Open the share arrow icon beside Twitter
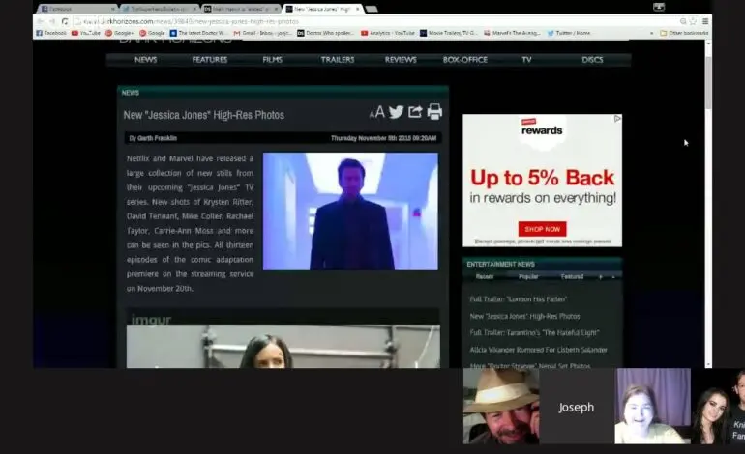 coord(415,112)
